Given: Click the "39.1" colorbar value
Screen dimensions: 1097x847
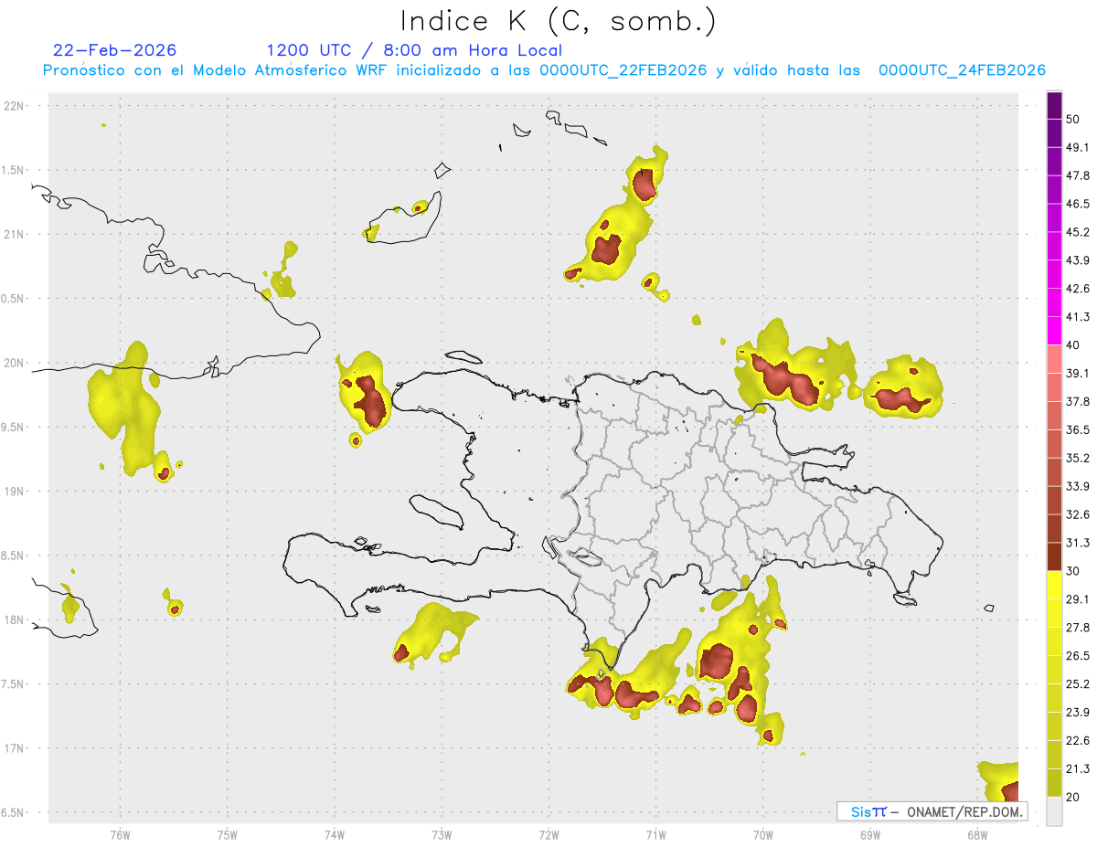Looking at the screenshot, I should (x=1078, y=373).
